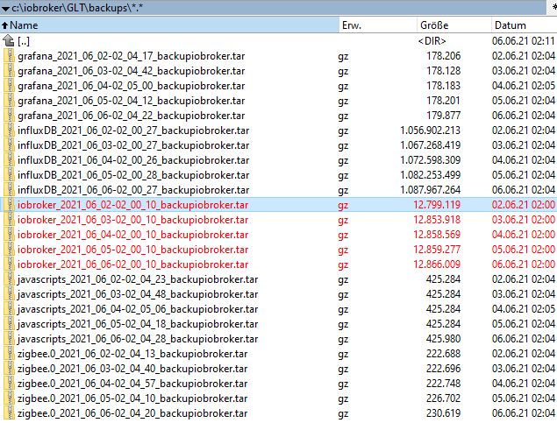
Task: Select file name zigbee.0_2021_06_02-02_04_13_backupiobroker.tar
Action: coord(132,354)
